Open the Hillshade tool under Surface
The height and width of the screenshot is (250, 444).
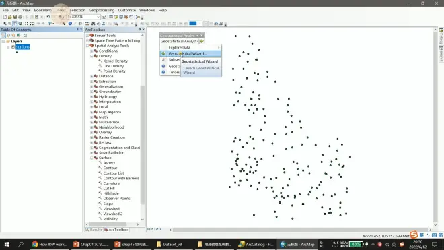tap(111, 193)
